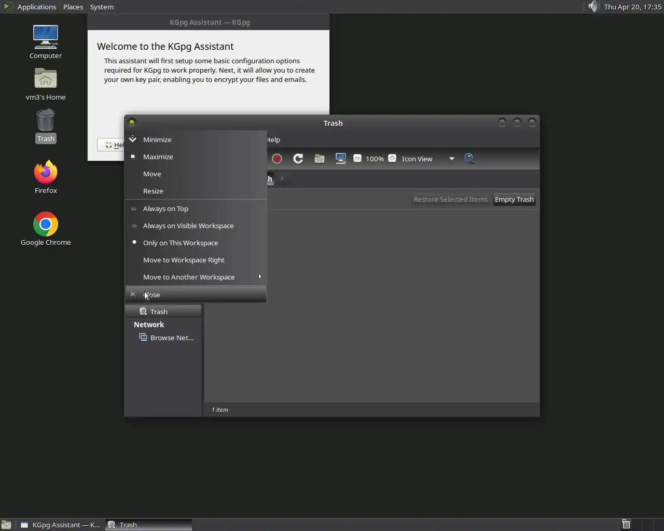Toggle Always on Top option
This screenshot has width=664, height=531.
coord(196,208)
